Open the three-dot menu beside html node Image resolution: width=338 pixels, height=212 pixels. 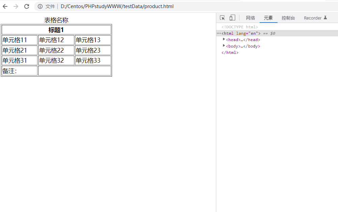(x=219, y=33)
